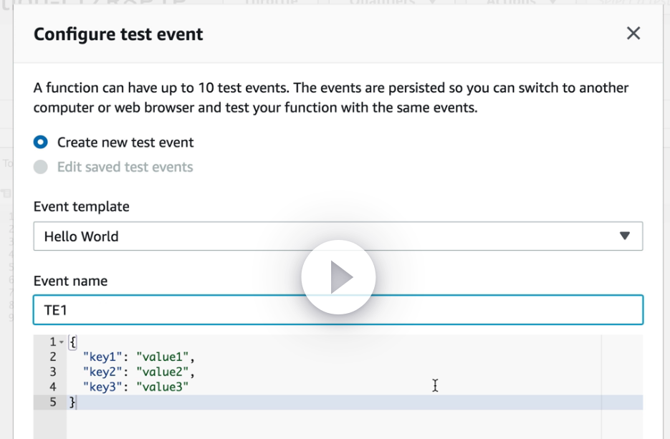This screenshot has width=670, height=439.
Task: Select line number 3 in the gutter
Action: [53, 372]
